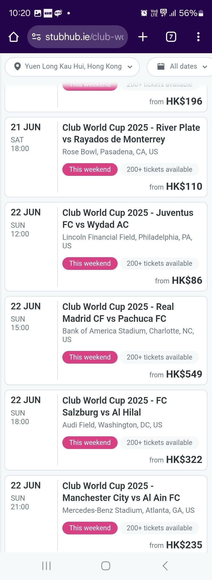This screenshot has height=580, width=212.
Task: Open a new tab with plus icon
Action: [143, 37]
